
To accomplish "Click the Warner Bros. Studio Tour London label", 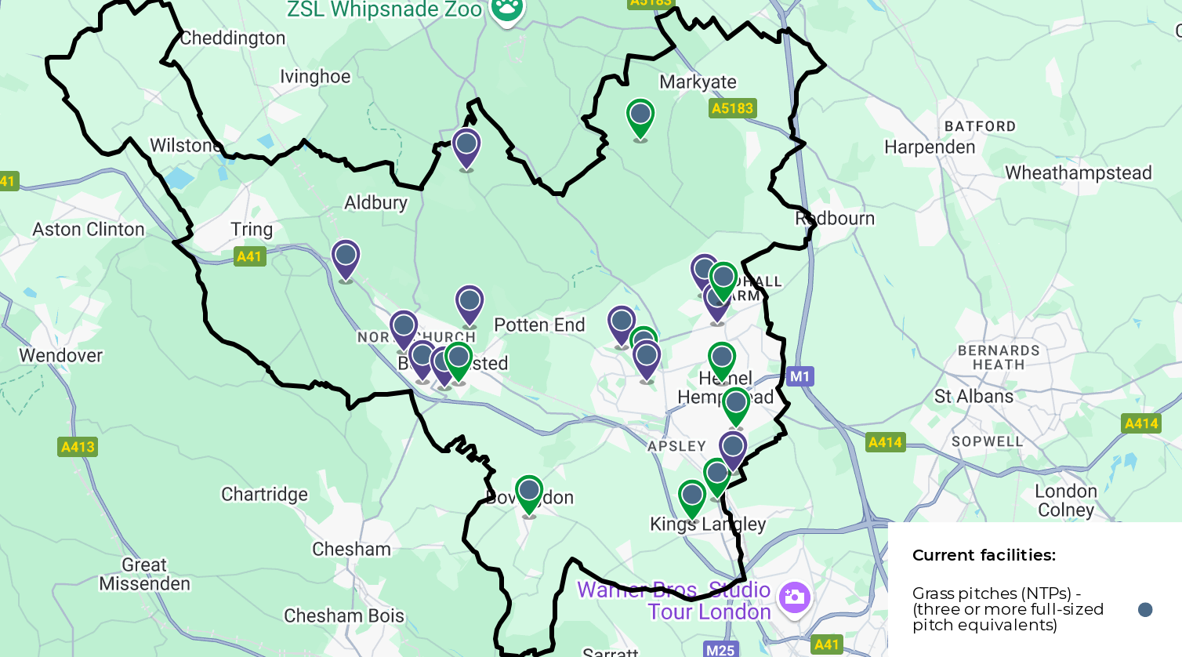I will point(674,601).
